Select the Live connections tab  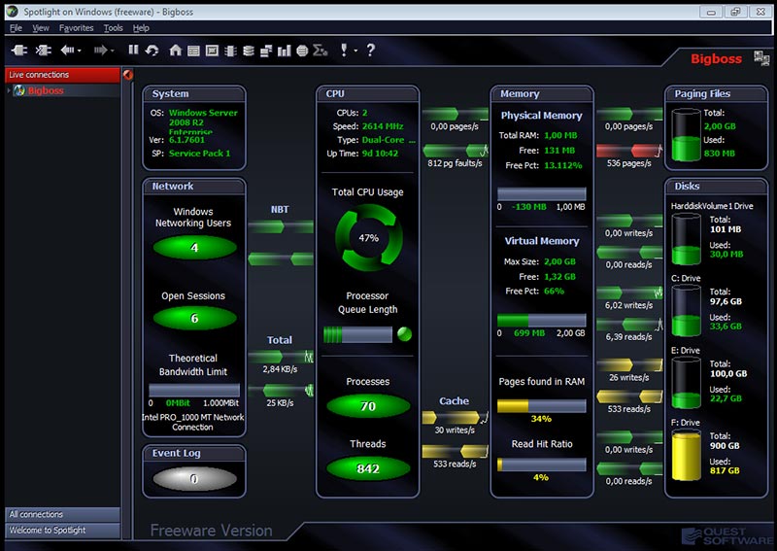(x=62, y=75)
